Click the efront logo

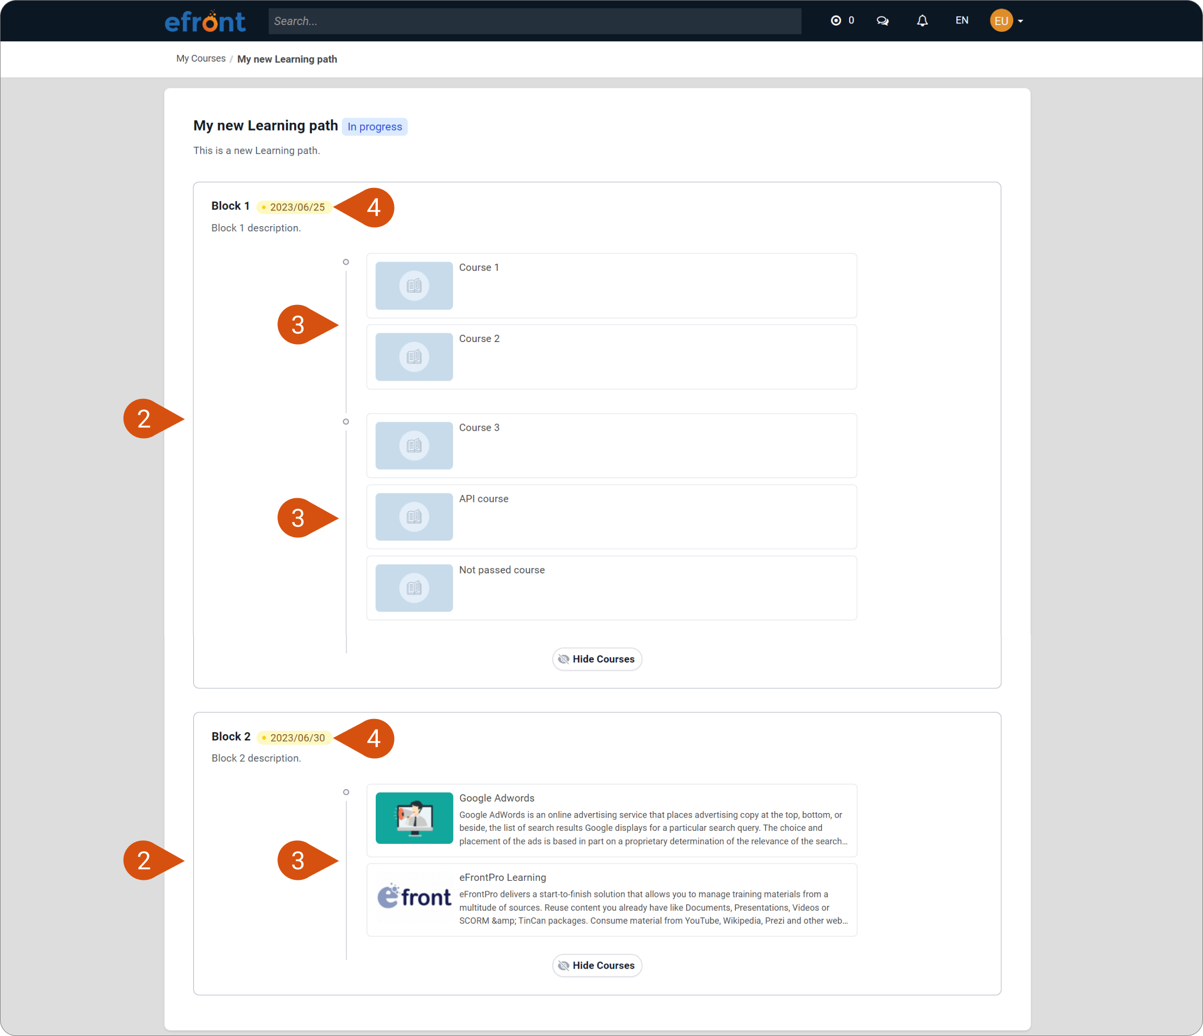click(205, 21)
